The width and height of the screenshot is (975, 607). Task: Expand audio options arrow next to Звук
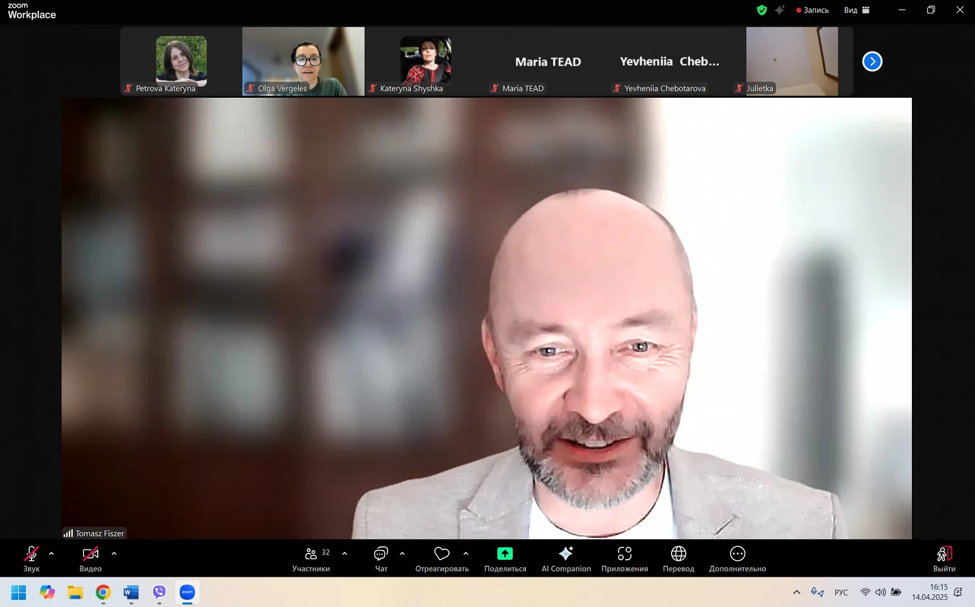[52, 554]
